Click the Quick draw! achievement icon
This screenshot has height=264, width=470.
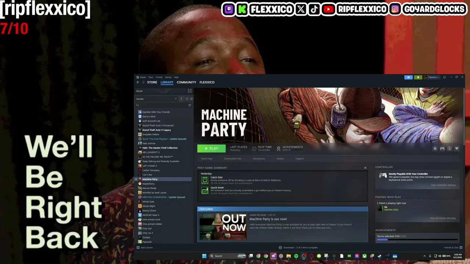[x=205, y=190]
